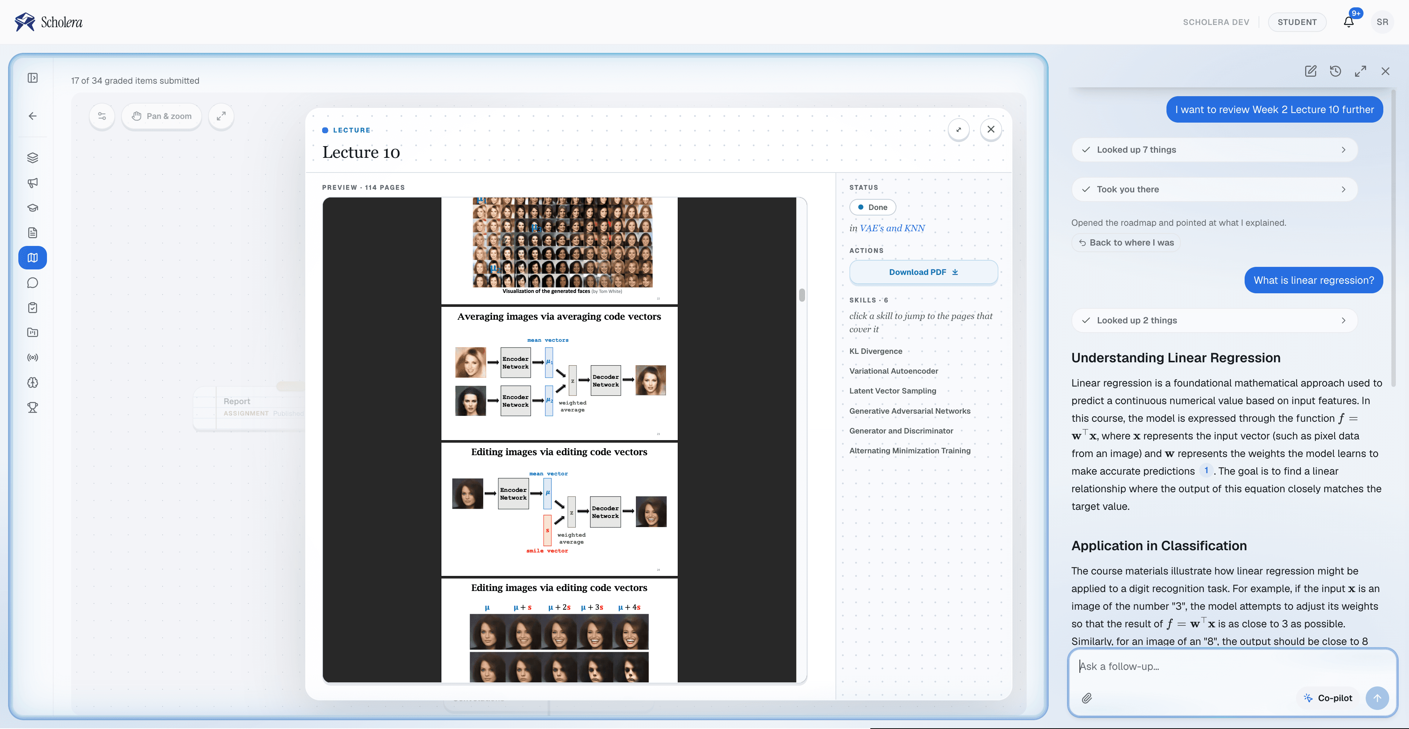The width and height of the screenshot is (1409, 729).
Task: Click Download PDF button
Action: tap(923, 272)
